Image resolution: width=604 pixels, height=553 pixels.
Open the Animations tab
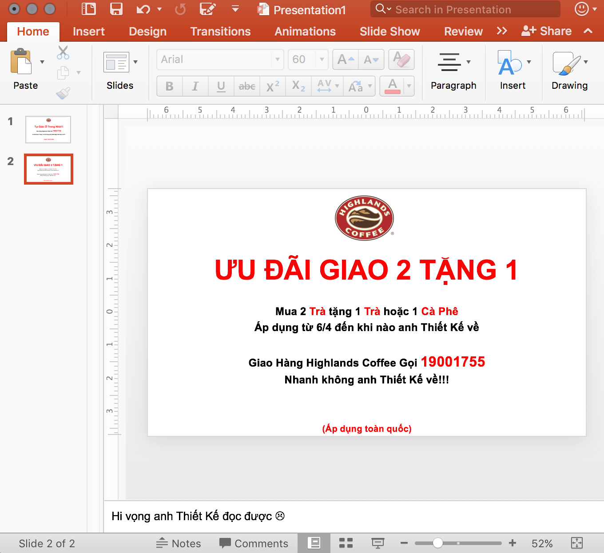(x=305, y=32)
